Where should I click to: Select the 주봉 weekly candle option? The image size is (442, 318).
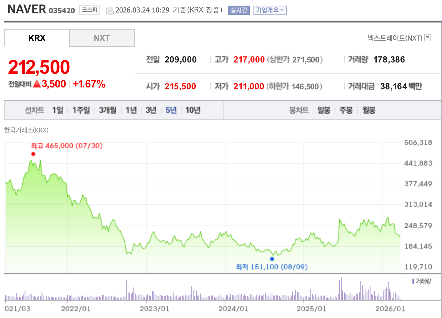pyautogui.click(x=346, y=110)
